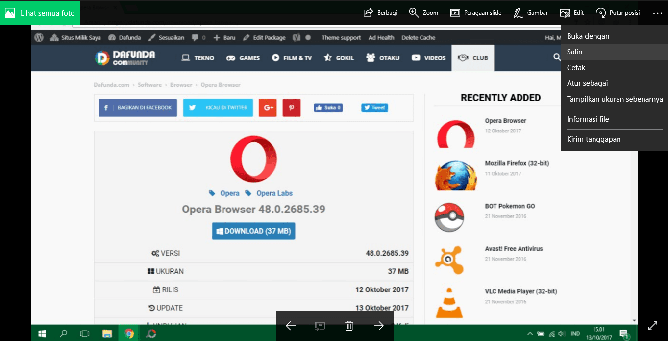Open Informasi file from the menu
Image resolution: width=668 pixels, height=341 pixels.
click(588, 119)
